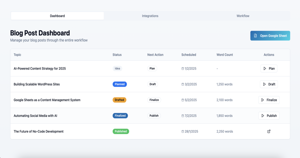The width and height of the screenshot is (300, 158).
Task: Select the Idea status badge
Action: pyautogui.click(x=117, y=68)
